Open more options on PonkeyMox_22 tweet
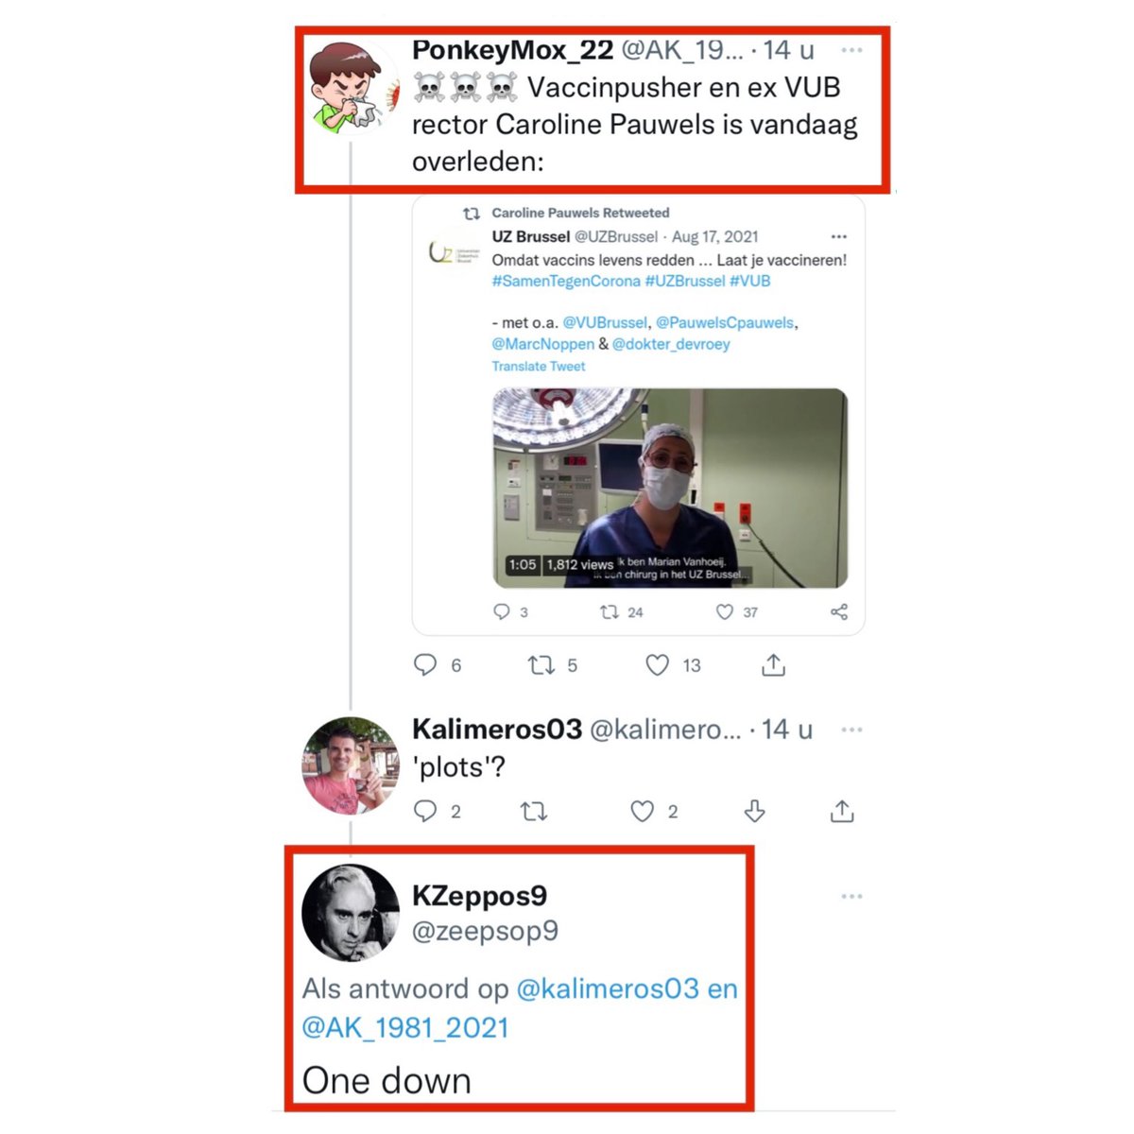The image size is (1134, 1134). point(851,50)
